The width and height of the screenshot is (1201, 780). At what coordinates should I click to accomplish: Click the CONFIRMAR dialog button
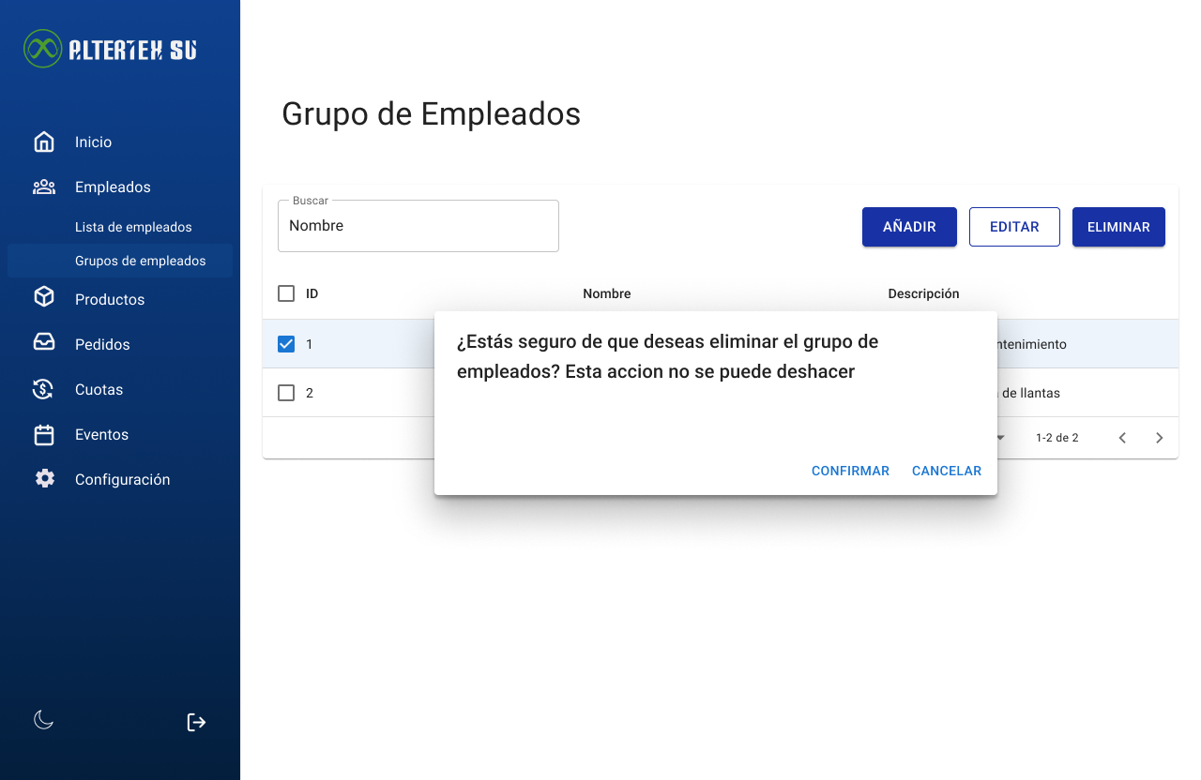[850, 471]
